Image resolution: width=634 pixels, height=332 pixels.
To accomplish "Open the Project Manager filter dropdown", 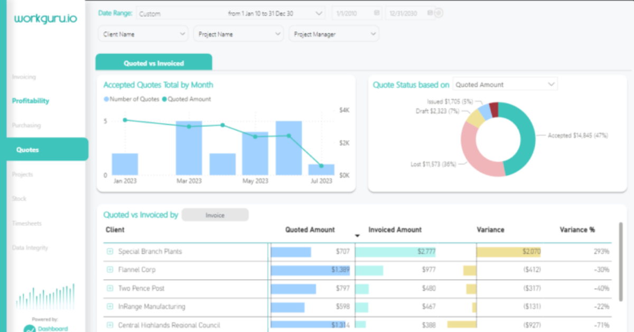I will (x=334, y=34).
